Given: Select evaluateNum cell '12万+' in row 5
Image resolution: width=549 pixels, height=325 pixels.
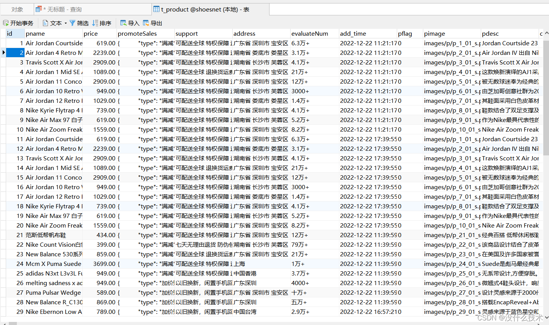Looking at the screenshot, I should tap(315, 81).
